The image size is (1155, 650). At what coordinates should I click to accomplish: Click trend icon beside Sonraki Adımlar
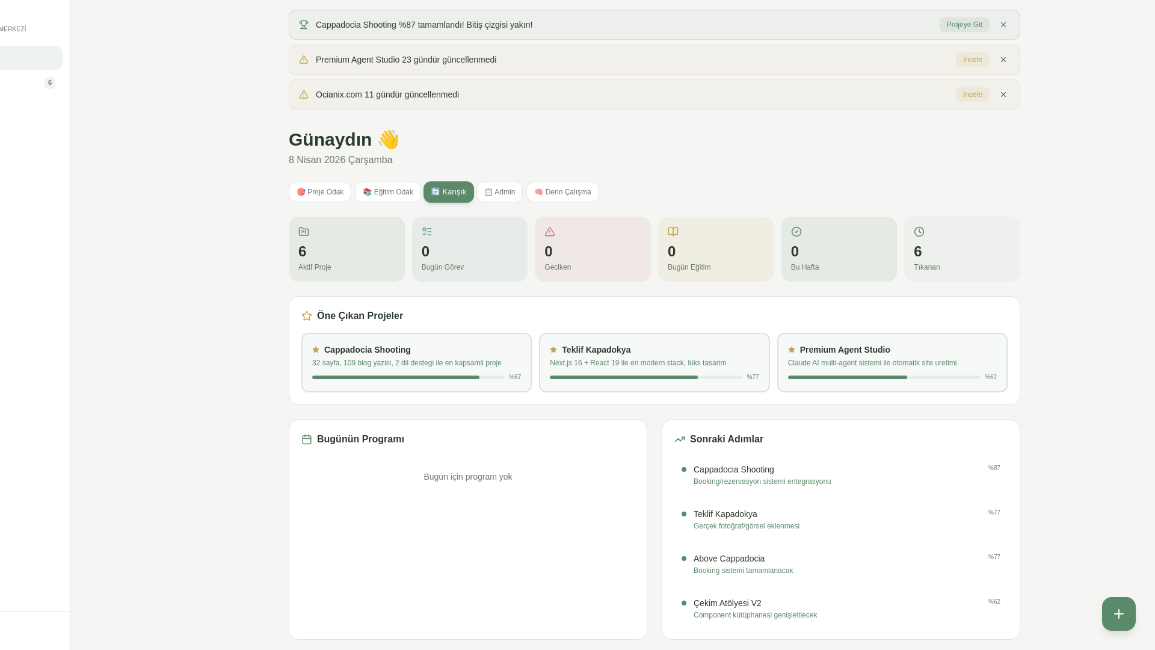tap(680, 439)
